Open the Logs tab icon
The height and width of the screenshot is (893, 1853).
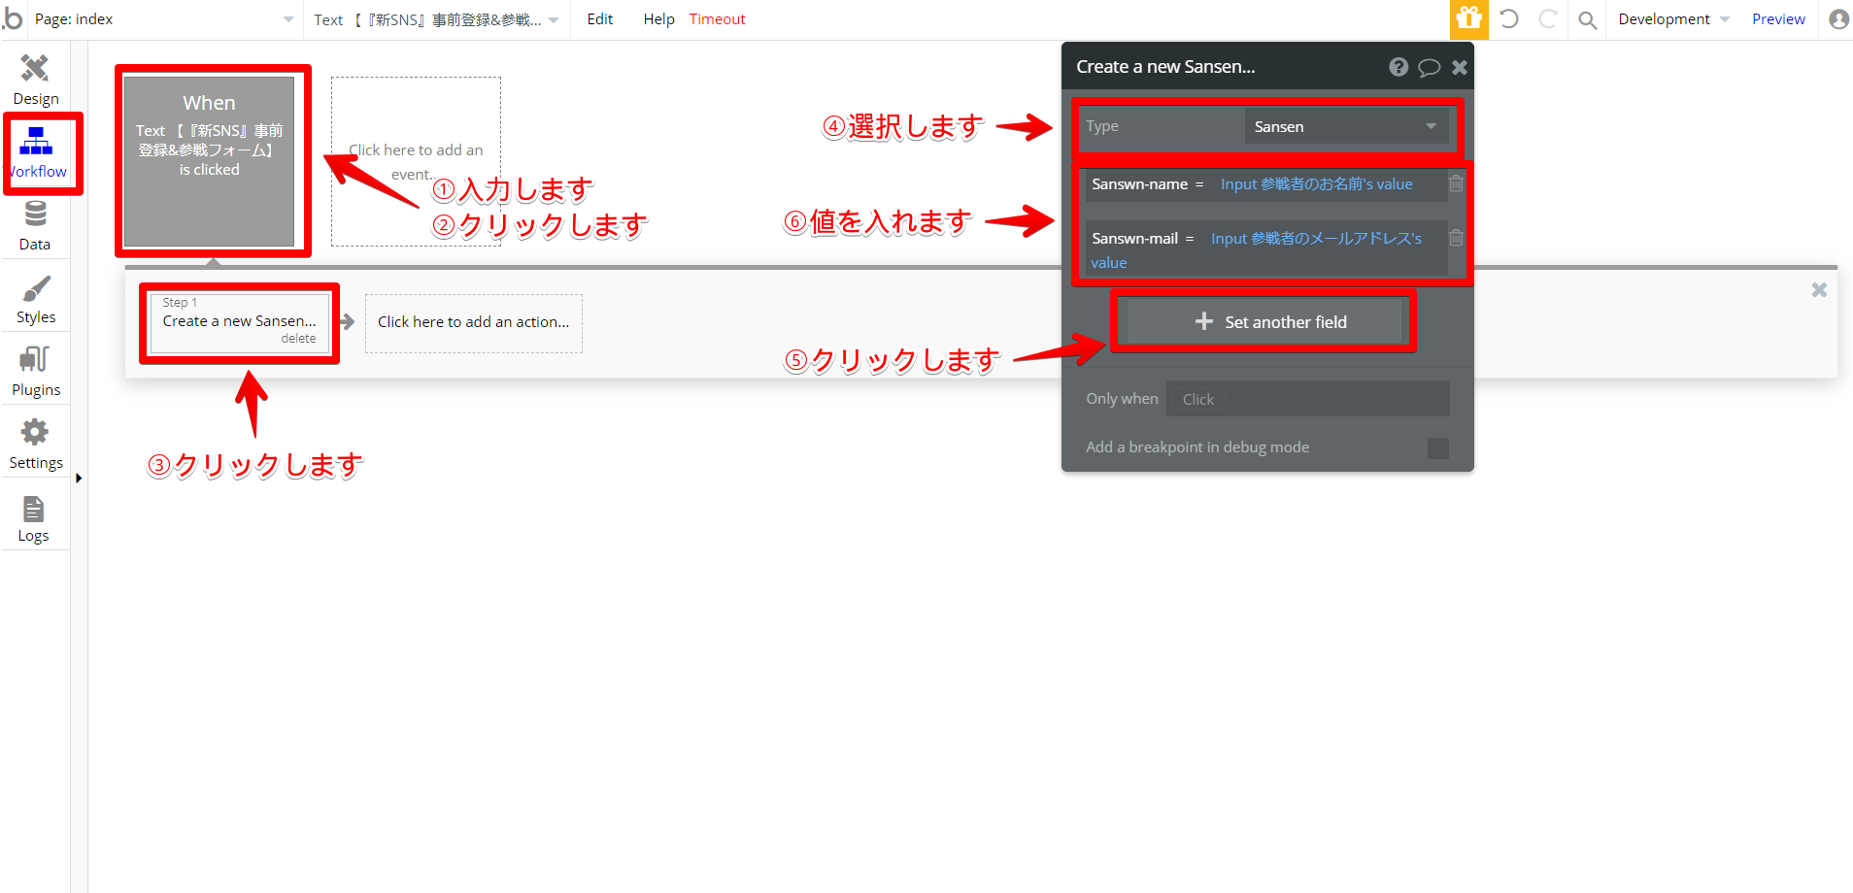(x=33, y=508)
